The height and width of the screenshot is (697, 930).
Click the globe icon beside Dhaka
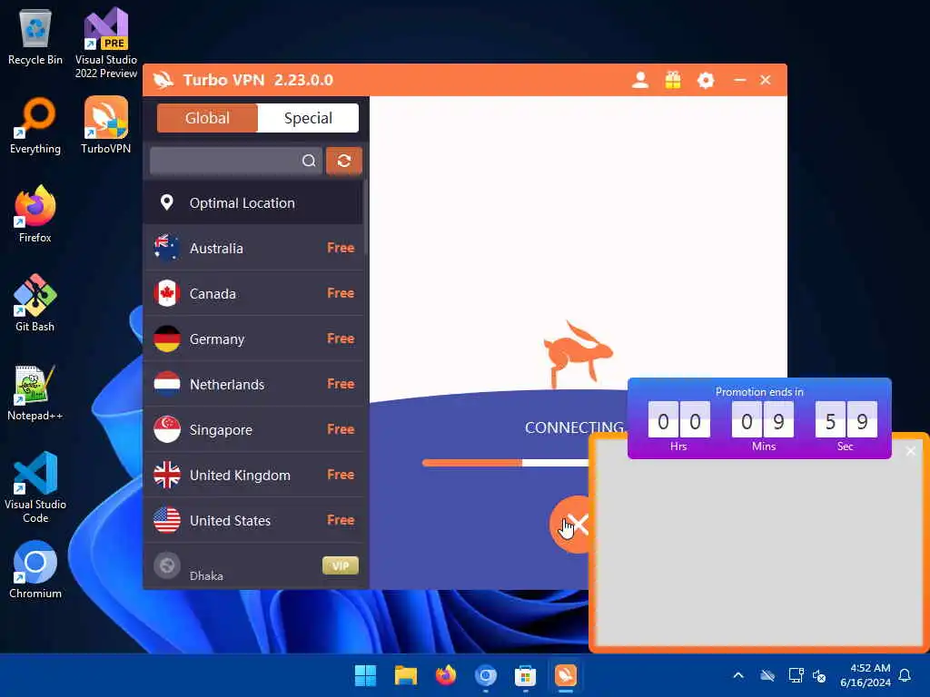(x=167, y=565)
